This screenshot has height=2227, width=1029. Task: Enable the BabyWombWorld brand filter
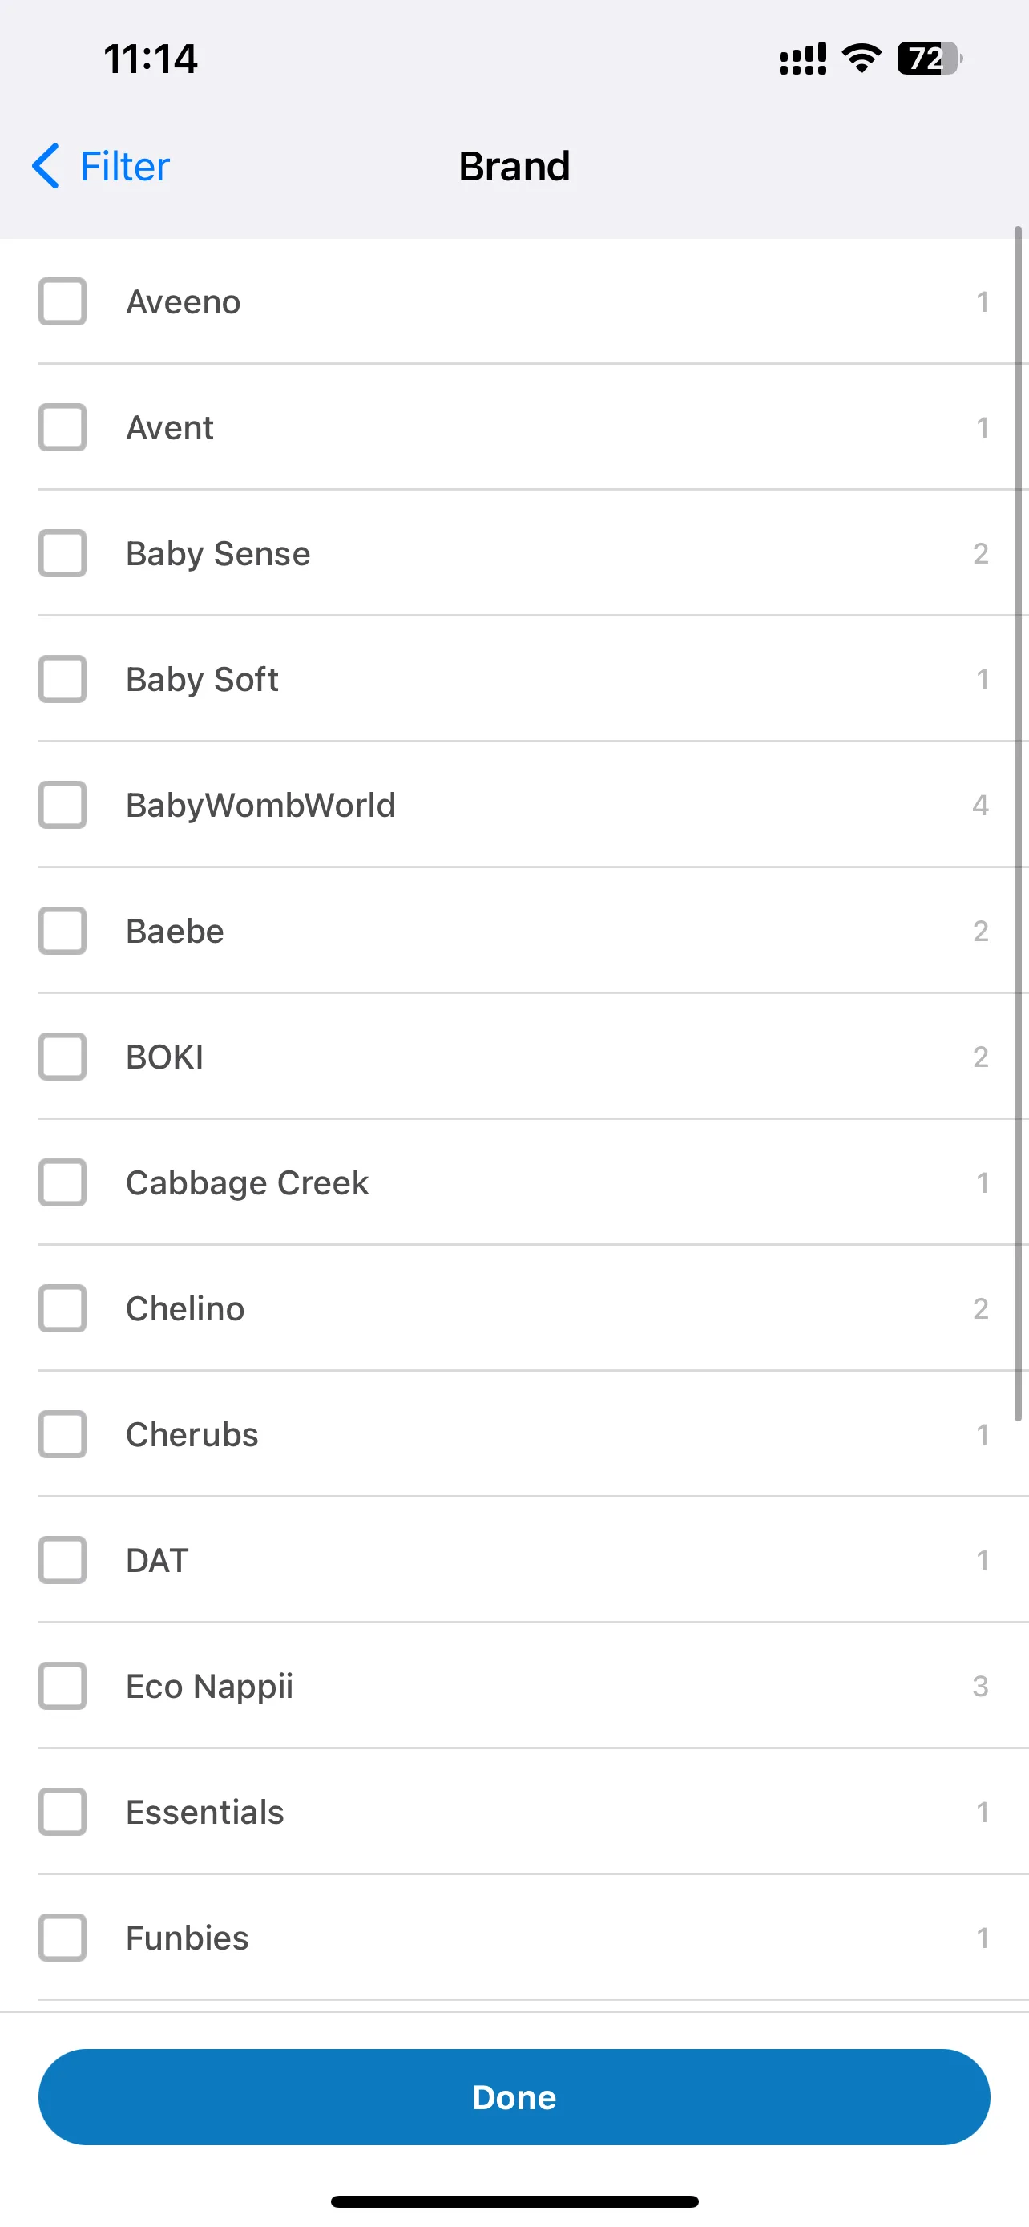(63, 805)
